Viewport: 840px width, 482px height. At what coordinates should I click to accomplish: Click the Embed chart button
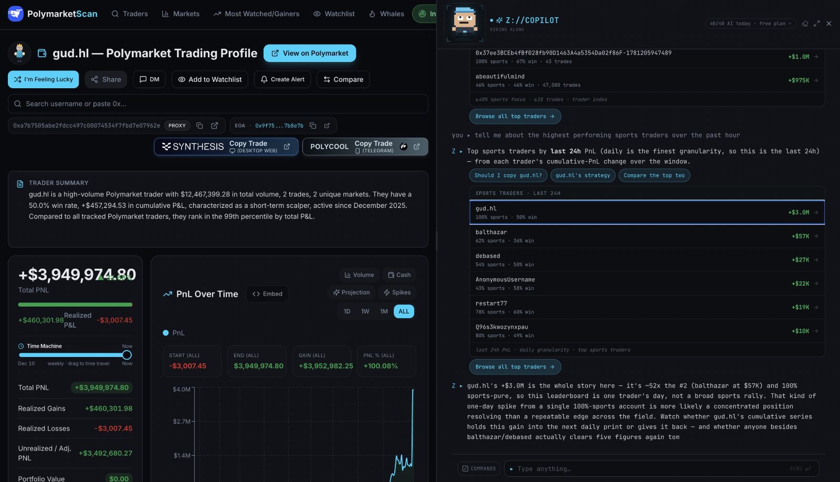(268, 294)
